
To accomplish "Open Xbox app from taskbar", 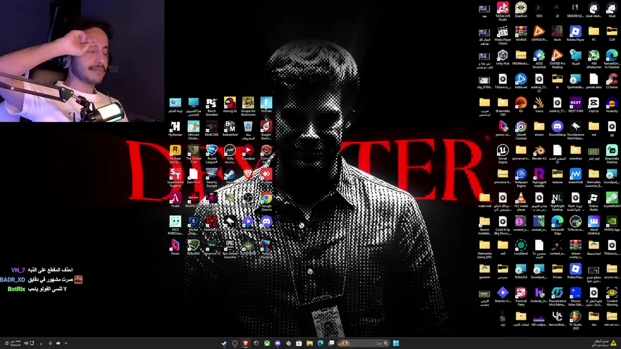I will click(x=267, y=343).
